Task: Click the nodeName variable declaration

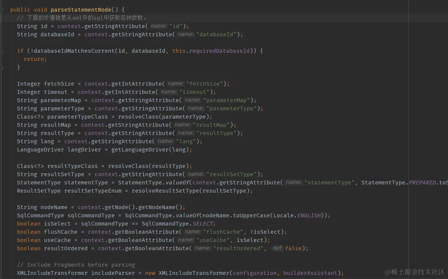Action: (54, 207)
